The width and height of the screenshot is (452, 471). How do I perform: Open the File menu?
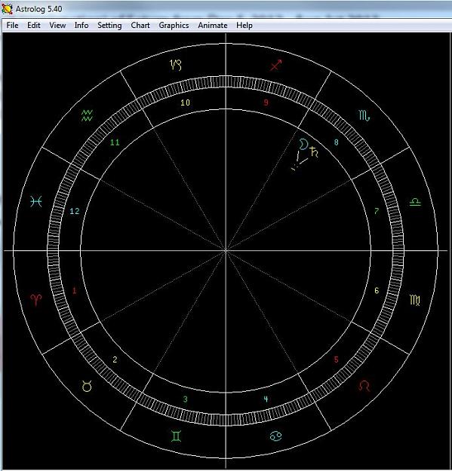(12, 25)
